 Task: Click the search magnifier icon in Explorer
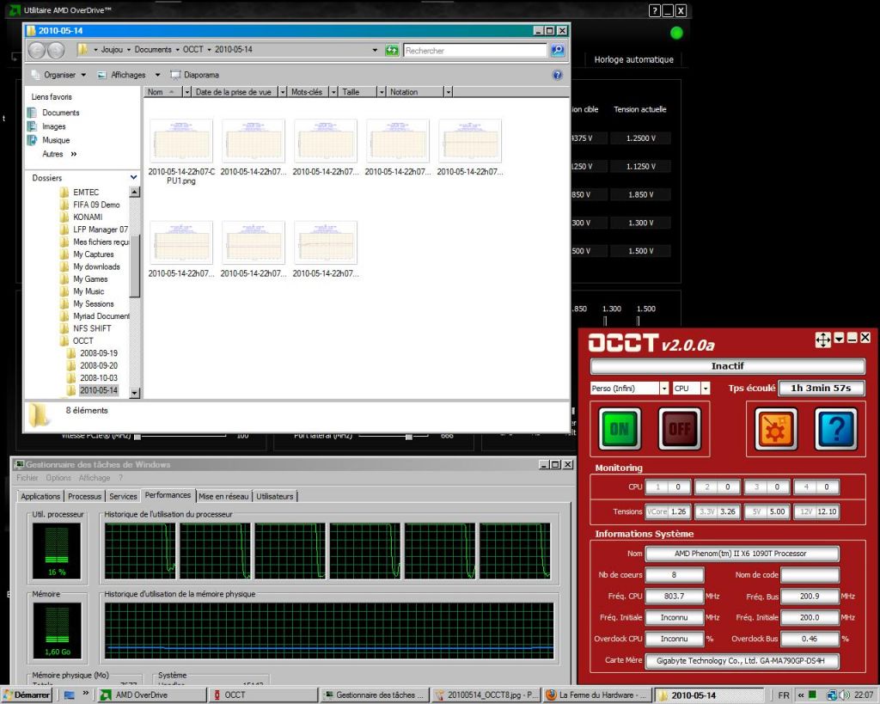click(x=557, y=51)
